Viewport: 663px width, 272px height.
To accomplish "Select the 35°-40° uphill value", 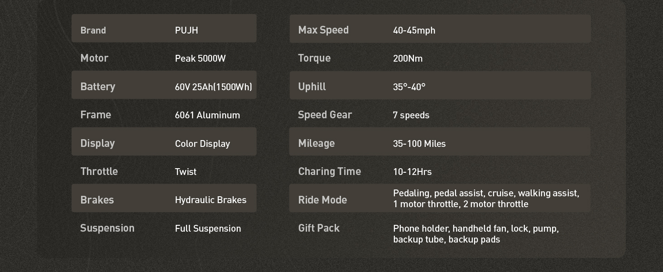I will [409, 87].
